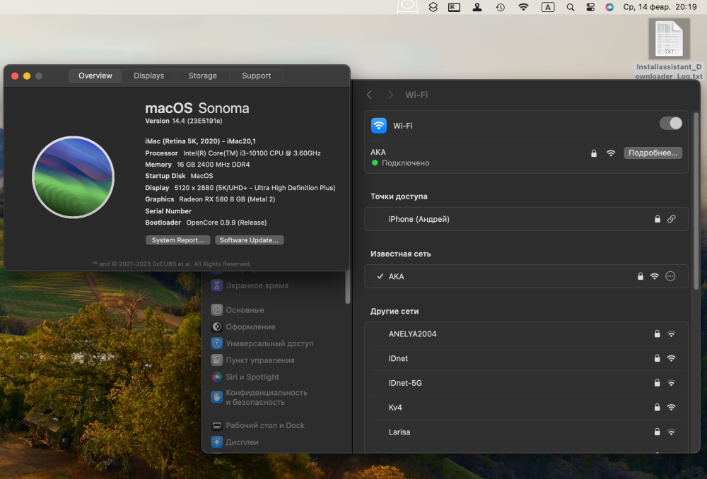Open Экранное время in sidebar
The image size is (707, 479).
click(x=250, y=285)
